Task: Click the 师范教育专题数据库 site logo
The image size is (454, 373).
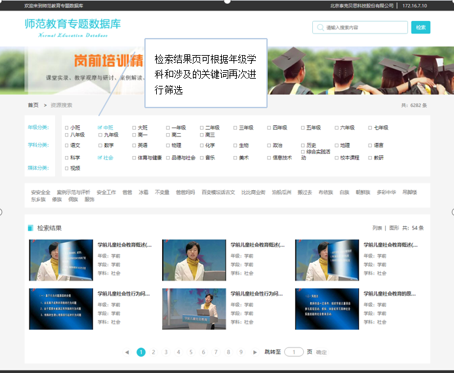Action: coord(72,26)
